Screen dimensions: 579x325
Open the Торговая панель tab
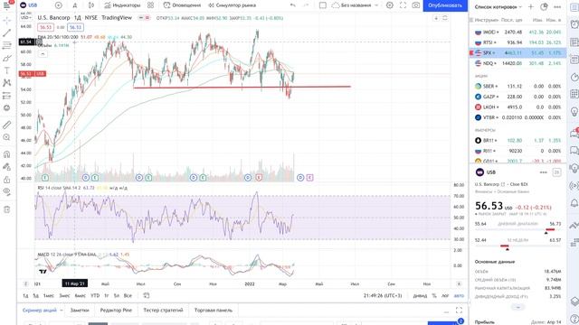pos(214,311)
